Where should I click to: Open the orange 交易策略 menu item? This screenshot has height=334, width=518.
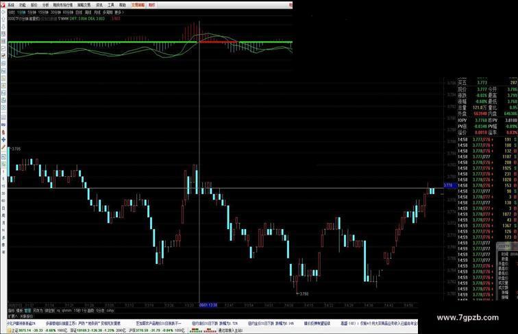pyautogui.click(x=138, y=5)
